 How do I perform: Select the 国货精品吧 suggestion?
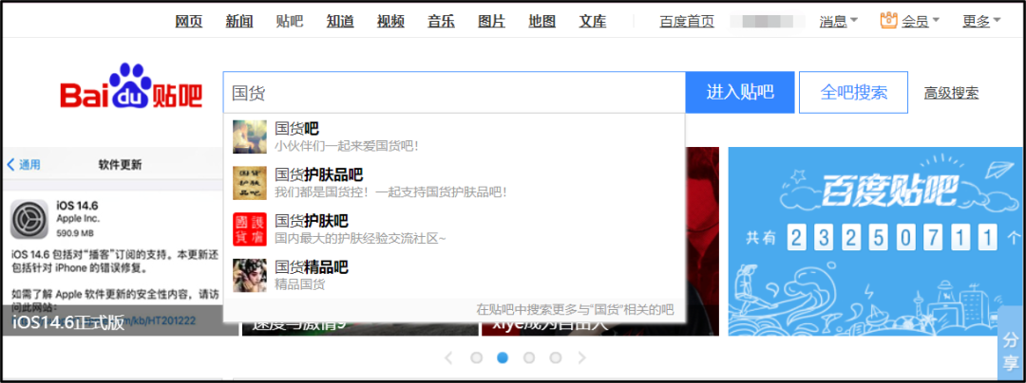click(454, 275)
